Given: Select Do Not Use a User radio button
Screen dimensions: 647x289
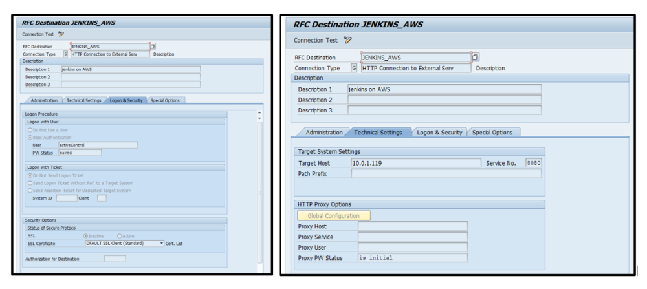Looking at the screenshot, I should tap(30, 130).
